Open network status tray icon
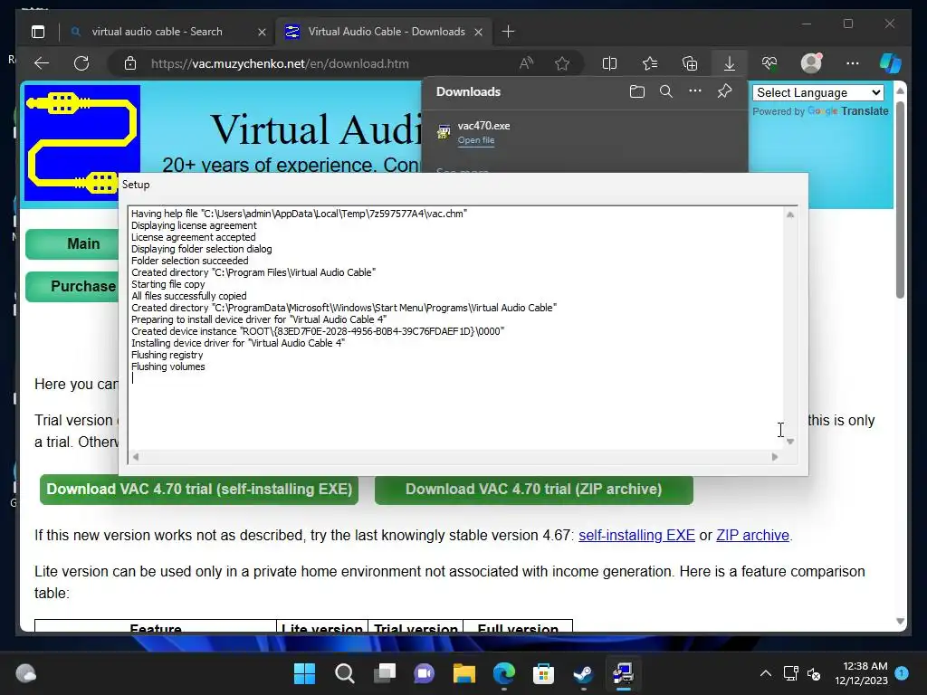The width and height of the screenshot is (927, 695). (x=790, y=673)
